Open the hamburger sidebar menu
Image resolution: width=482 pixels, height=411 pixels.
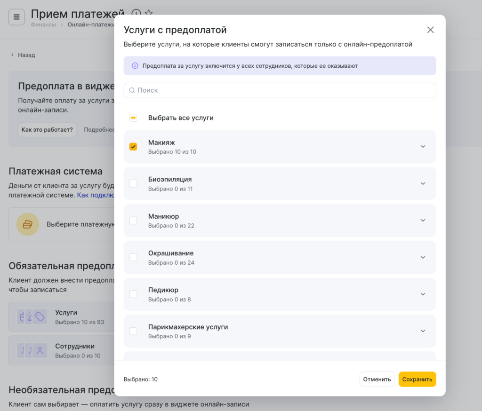[x=16, y=17]
